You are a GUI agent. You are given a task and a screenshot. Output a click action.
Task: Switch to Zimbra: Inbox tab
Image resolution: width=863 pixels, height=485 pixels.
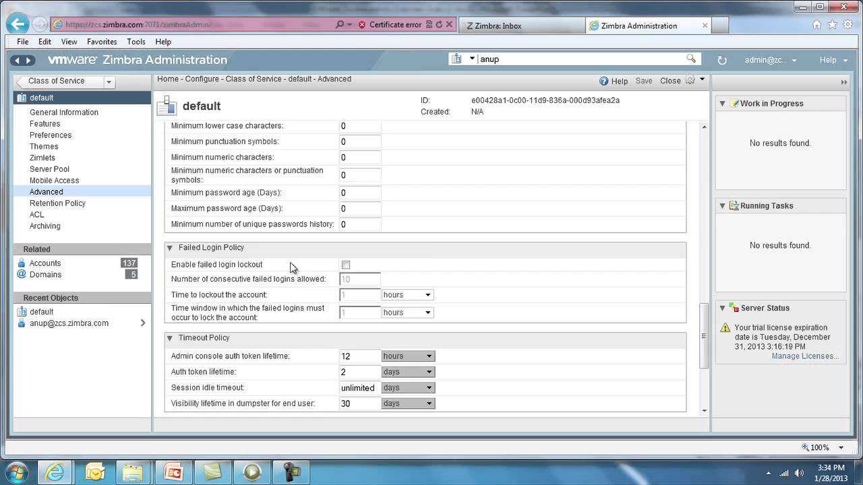[523, 26]
